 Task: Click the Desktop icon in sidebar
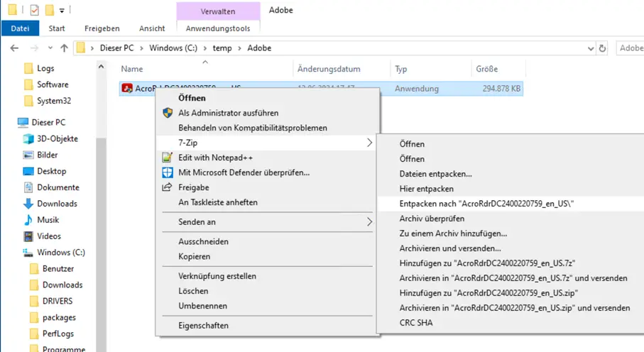[28, 171]
